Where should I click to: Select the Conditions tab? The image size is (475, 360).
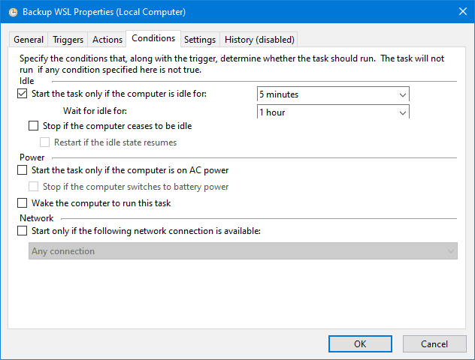pyautogui.click(x=153, y=38)
